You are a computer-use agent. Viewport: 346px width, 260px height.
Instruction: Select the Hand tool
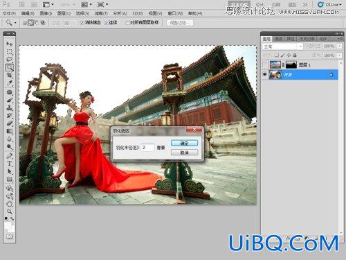(10, 203)
